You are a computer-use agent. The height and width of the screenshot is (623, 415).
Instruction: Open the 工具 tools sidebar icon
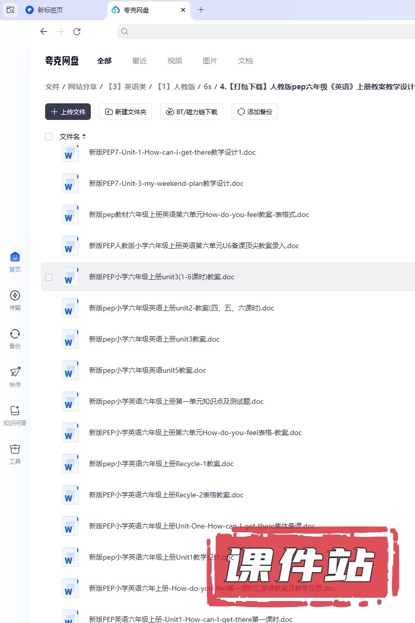pos(15,450)
